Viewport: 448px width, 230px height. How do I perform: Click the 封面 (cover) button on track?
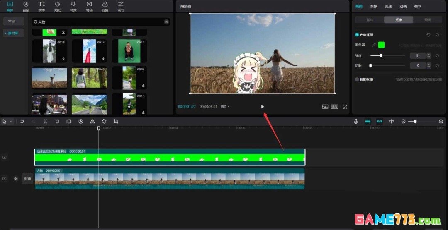(27, 179)
